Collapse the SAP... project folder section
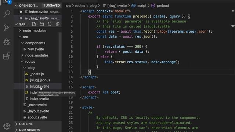This screenshot has height=132, width=235. [16, 24]
